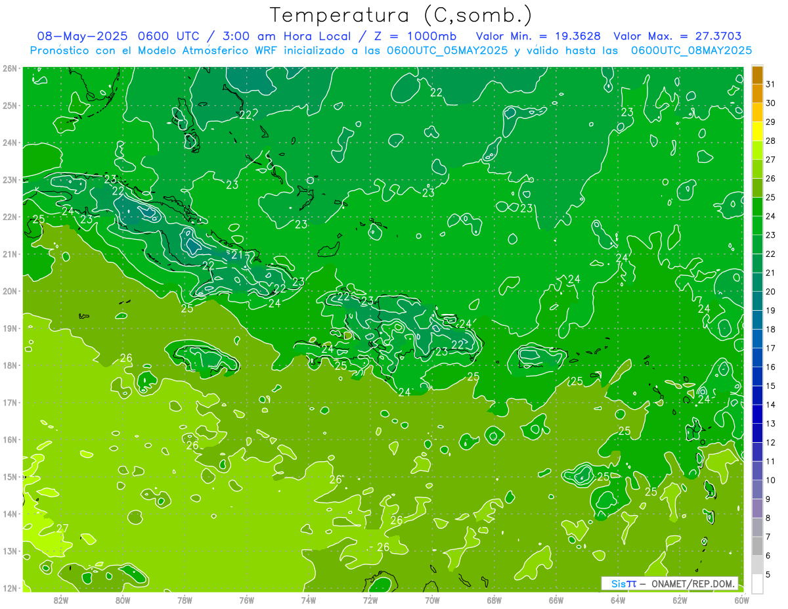Screen dimensions: 788x609
Task: Click the '68W' longitude axis label
Action: pyautogui.click(x=494, y=600)
